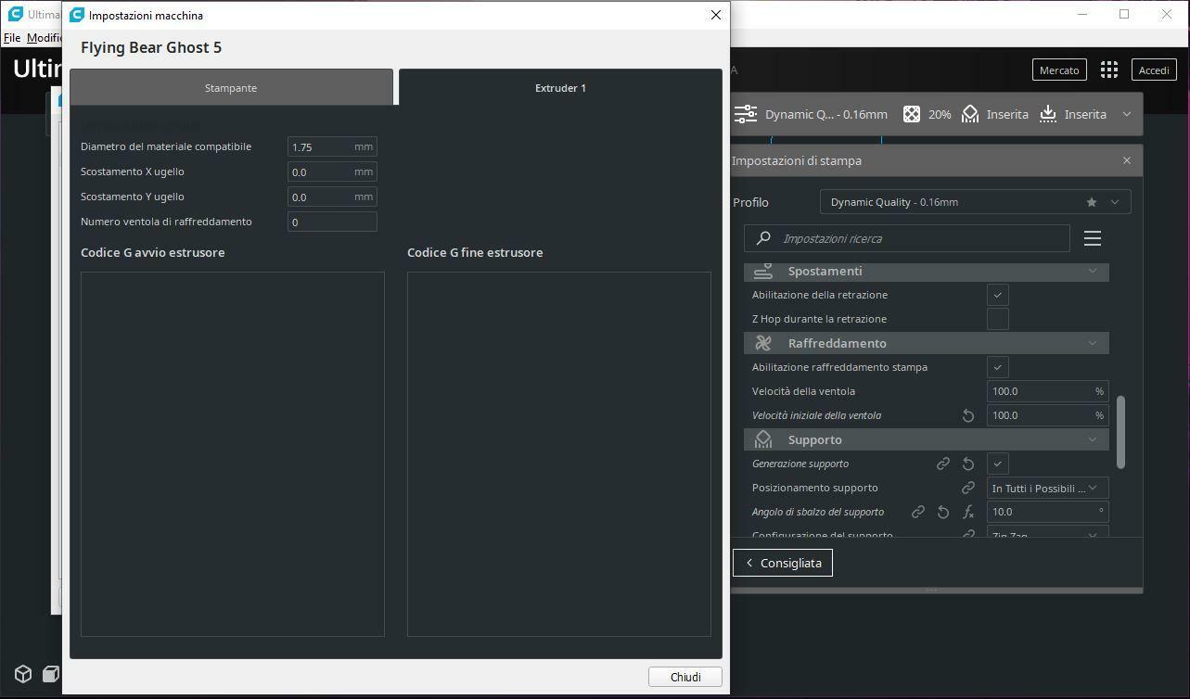Click the Consigliata recommended mode button

point(783,563)
